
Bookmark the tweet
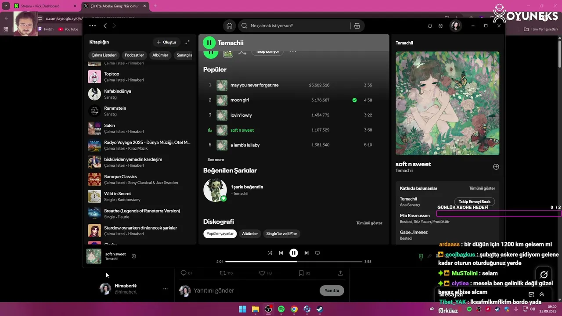tap(301, 273)
